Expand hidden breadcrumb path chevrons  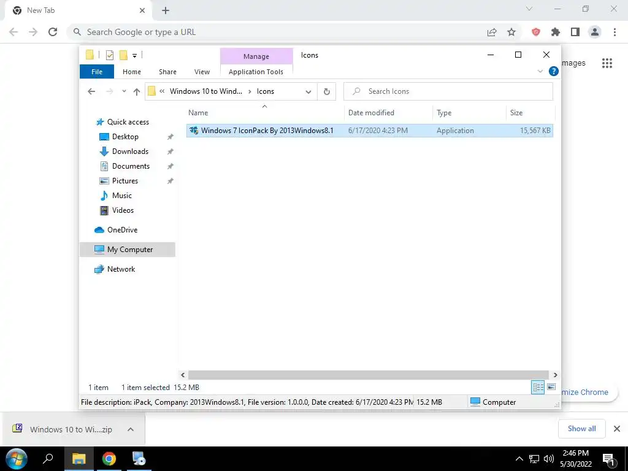[x=162, y=91]
